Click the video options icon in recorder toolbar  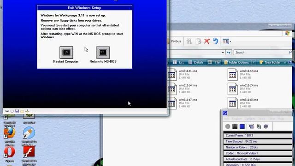click(x=259, y=126)
